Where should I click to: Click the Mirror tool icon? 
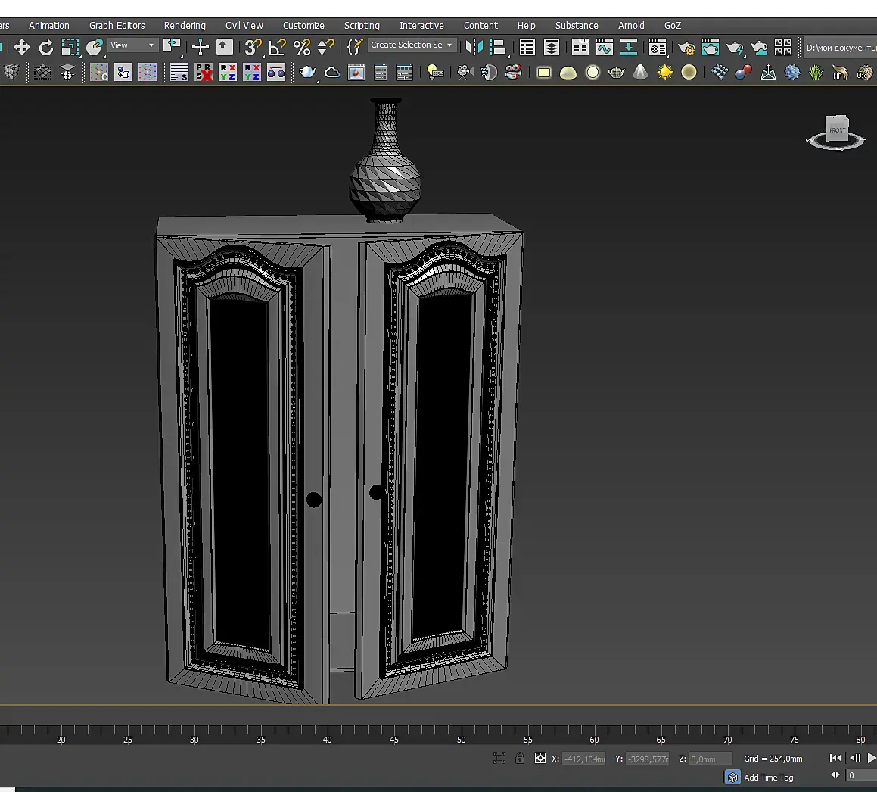[474, 48]
